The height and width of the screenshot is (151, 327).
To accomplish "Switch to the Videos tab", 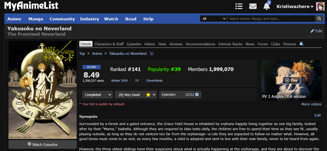I will click(149, 44).
